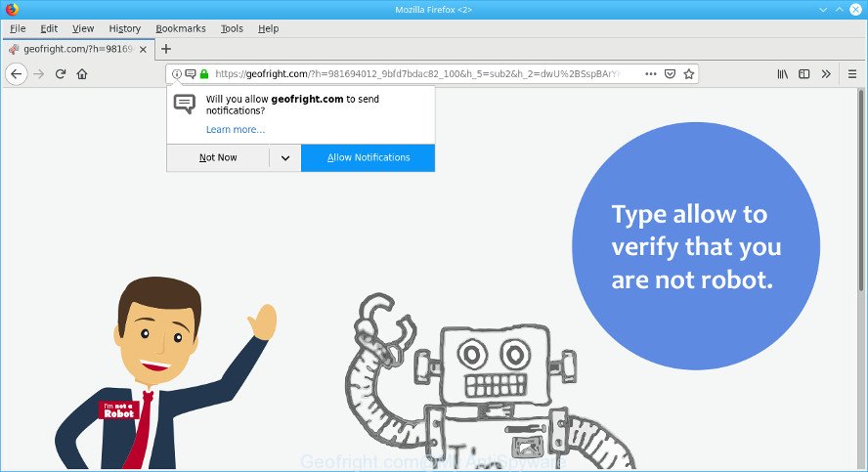Click 'I'm not a Robot' badge

(x=118, y=410)
